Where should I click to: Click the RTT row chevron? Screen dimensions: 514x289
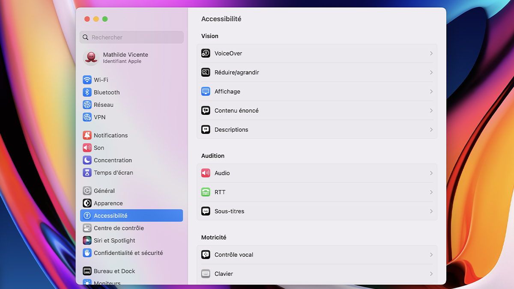431,192
